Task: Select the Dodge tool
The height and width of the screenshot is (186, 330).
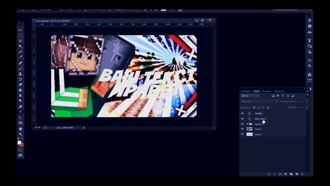Action: pos(21,101)
